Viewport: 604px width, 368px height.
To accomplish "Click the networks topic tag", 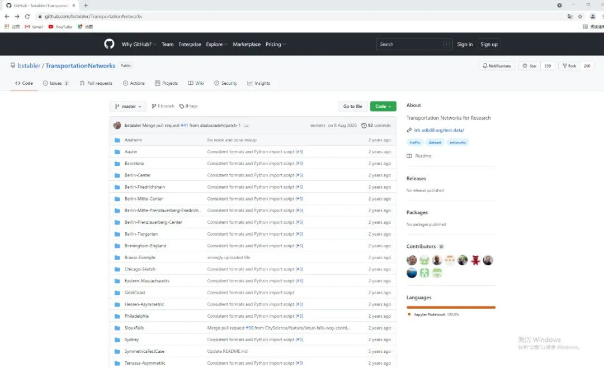I will (x=457, y=142).
